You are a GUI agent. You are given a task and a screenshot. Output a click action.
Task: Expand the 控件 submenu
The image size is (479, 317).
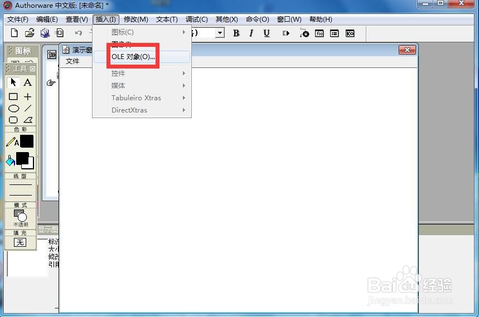[142, 73]
